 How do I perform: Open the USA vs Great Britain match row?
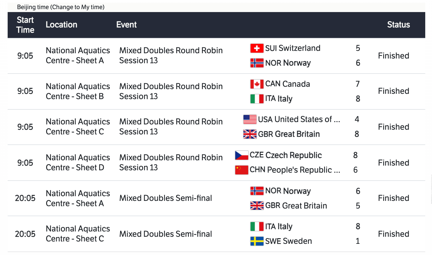(171, 127)
